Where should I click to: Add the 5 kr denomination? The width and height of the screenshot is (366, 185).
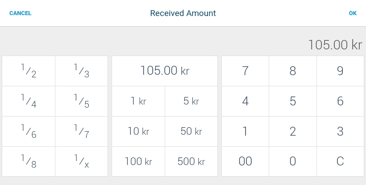pyautogui.click(x=191, y=101)
